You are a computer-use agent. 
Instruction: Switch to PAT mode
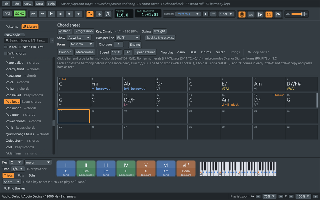coord(7,14)
